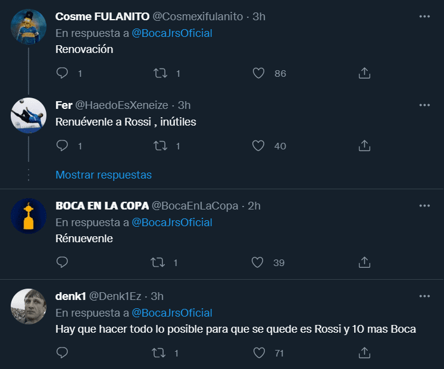
Task: Open more options menu on Fer's tweet
Action: [424, 105]
